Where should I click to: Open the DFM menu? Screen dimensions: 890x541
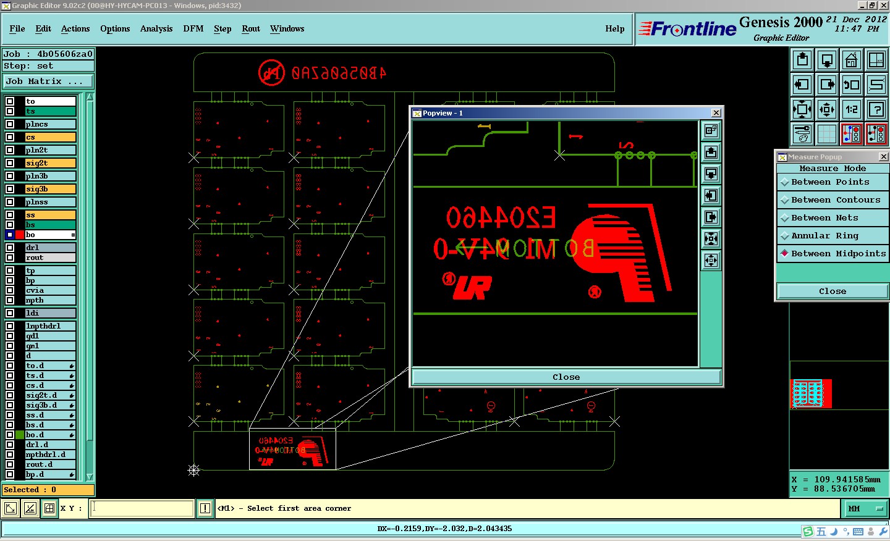193,29
